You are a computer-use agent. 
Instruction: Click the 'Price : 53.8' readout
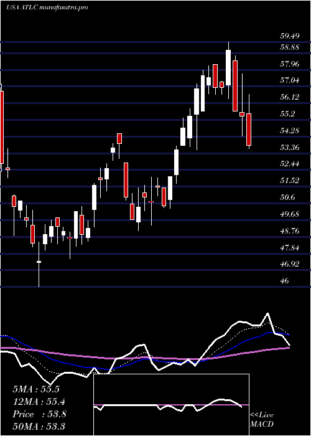coord(39,414)
